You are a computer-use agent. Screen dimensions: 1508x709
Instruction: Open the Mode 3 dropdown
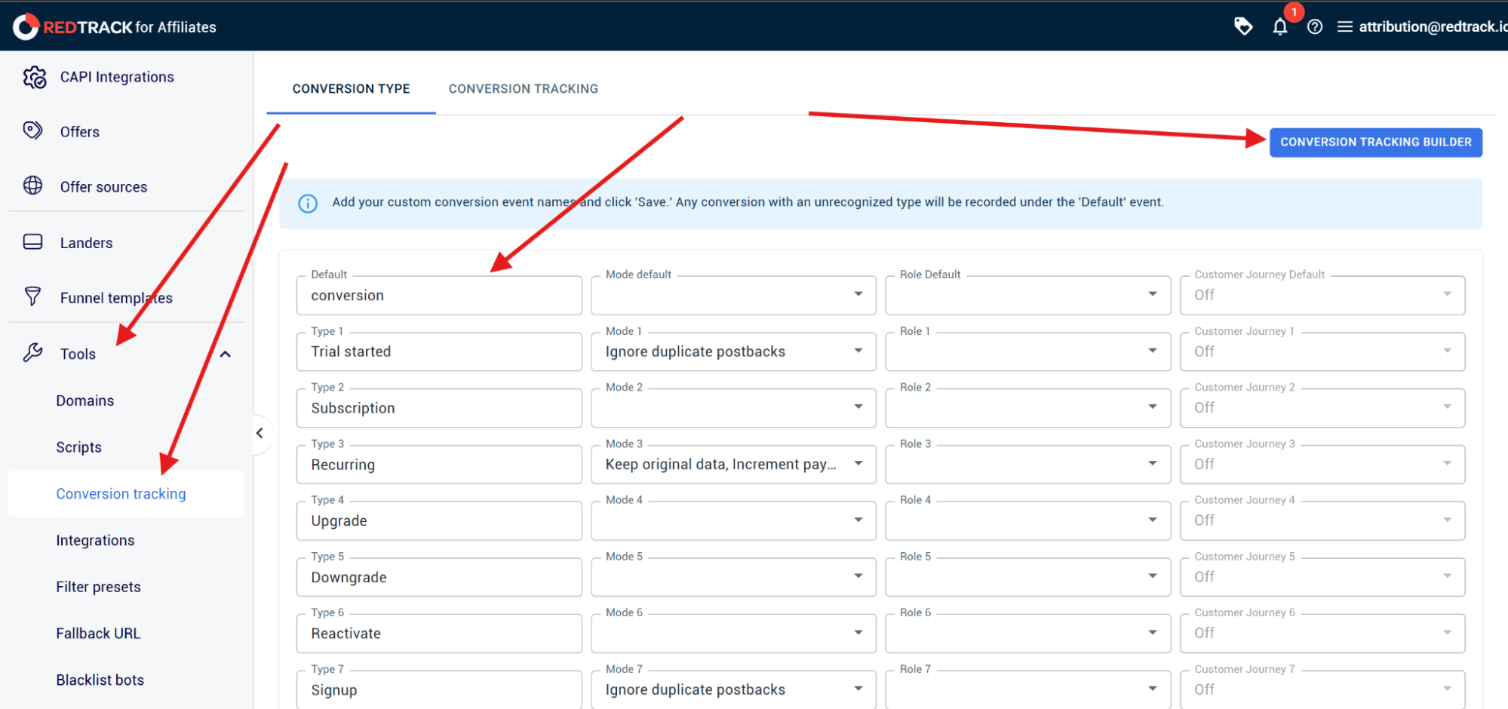pyautogui.click(x=733, y=464)
